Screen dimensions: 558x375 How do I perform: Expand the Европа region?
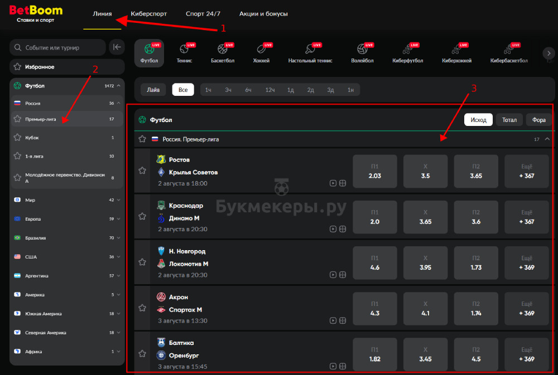pos(118,218)
